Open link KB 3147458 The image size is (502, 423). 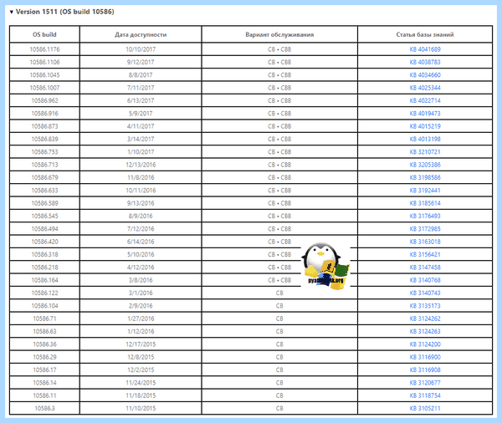pos(425,268)
